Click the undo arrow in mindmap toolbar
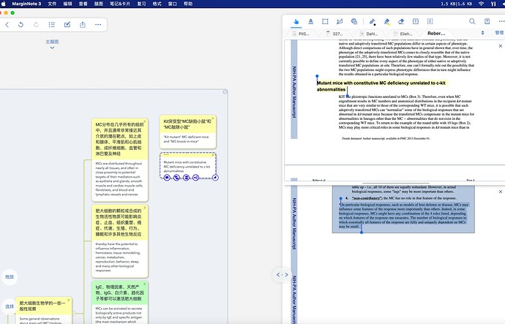505x324 pixels. pyautogui.click(x=21, y=25)
